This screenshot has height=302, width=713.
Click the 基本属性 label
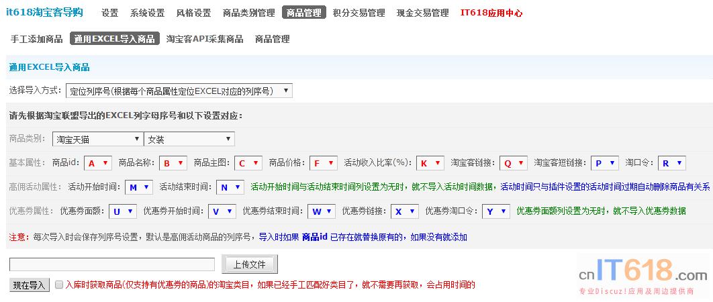pyautogui.click(x=28, y=162)
